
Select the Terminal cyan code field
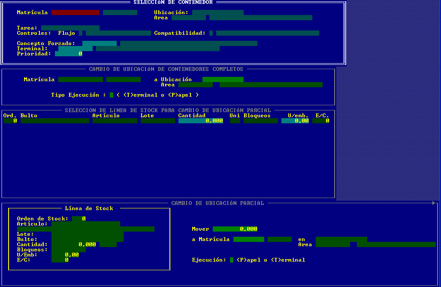tap(75, 49)
